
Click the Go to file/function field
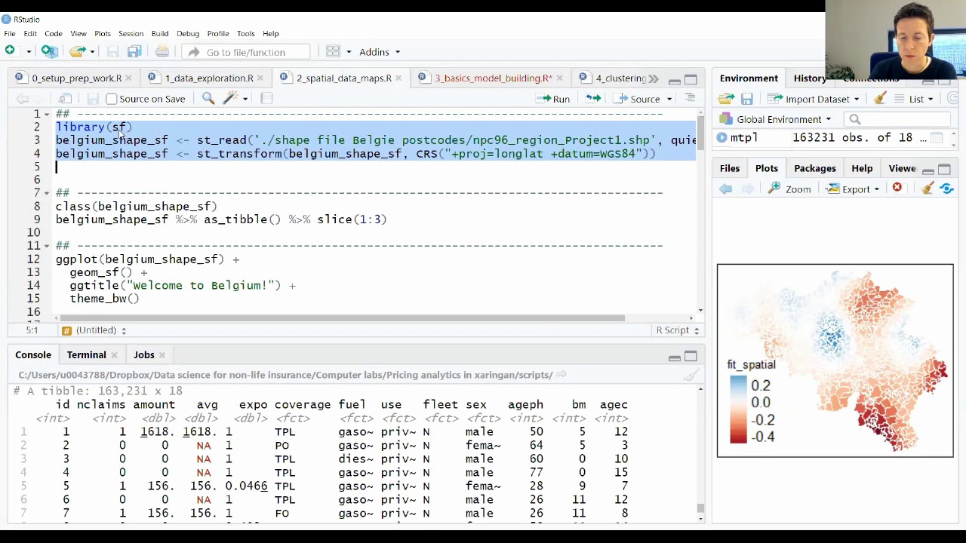(x=246, y=52)
